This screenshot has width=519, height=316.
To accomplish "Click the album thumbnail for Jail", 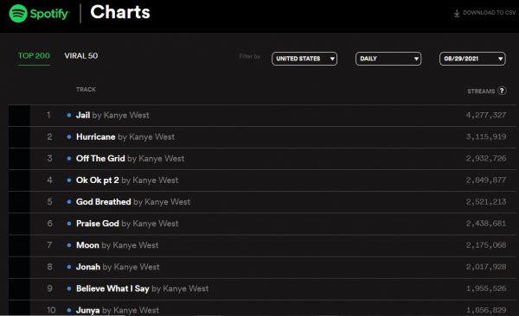I will [x=19, y=116].
